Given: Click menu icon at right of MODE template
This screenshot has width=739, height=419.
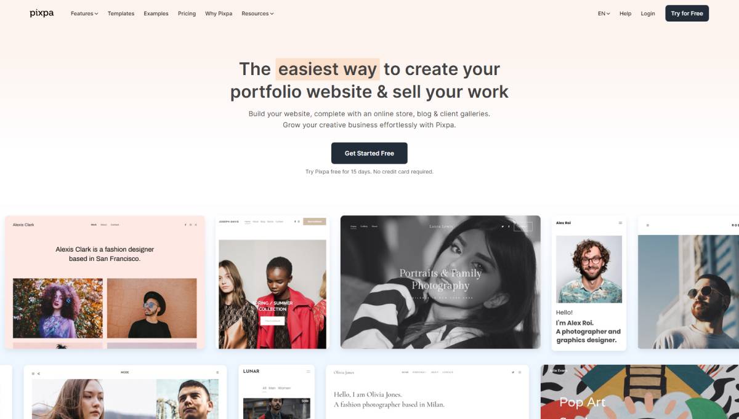Looking at the screenshot, I should [x=217, y=373].
